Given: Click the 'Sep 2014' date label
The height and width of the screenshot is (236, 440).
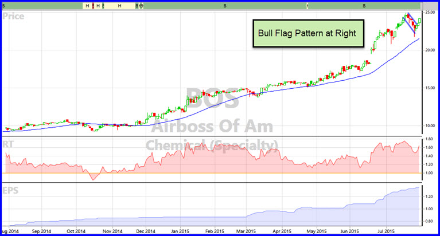Looking at the screenshot, I should click(41, 231).
